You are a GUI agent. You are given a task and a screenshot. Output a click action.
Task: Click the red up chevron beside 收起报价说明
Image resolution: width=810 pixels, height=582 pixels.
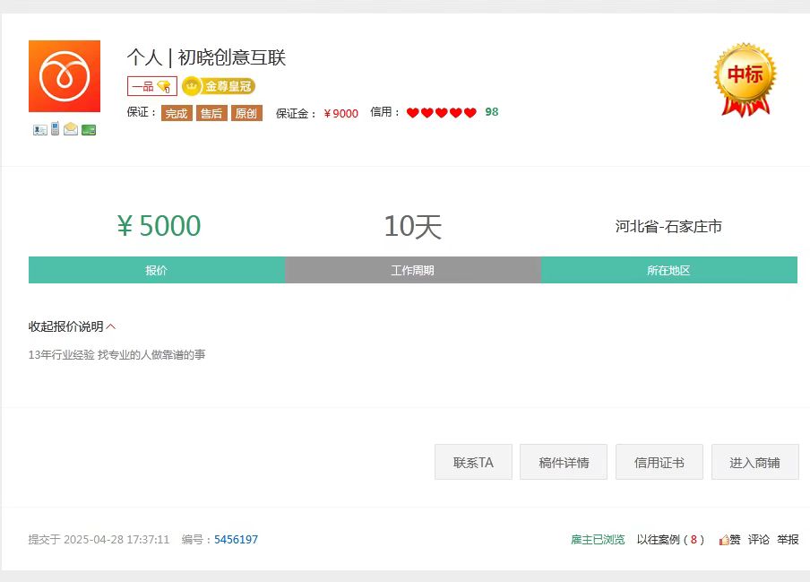click(110, 326)
